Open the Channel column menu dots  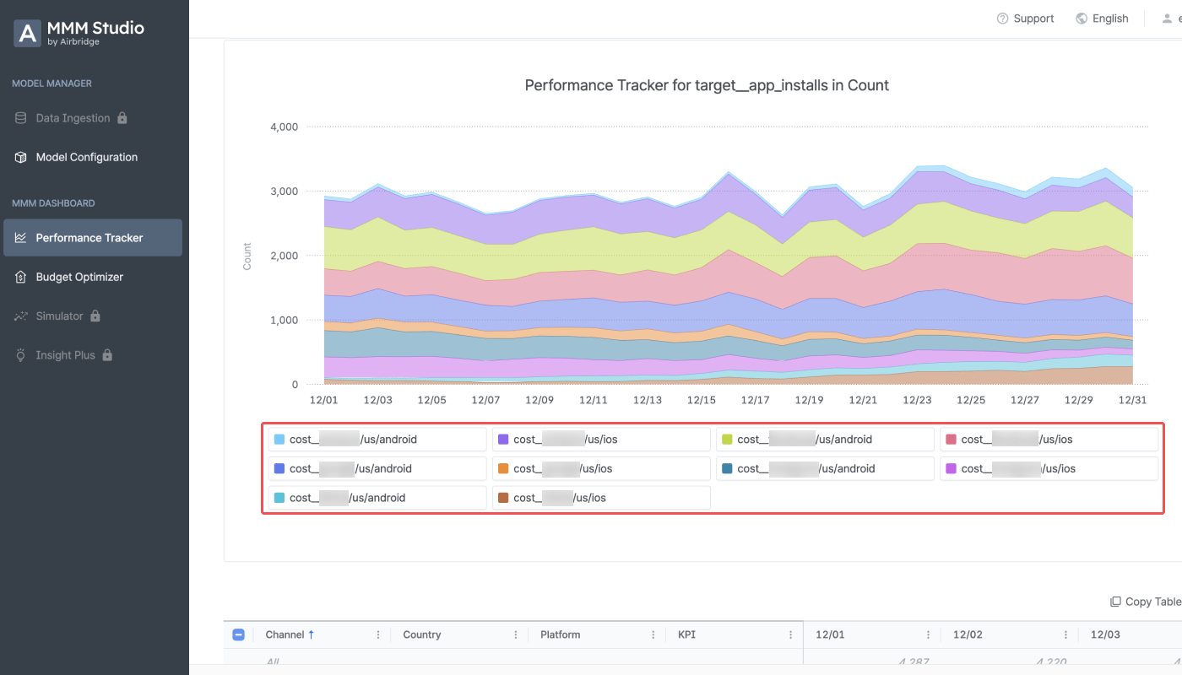[378, 634]
